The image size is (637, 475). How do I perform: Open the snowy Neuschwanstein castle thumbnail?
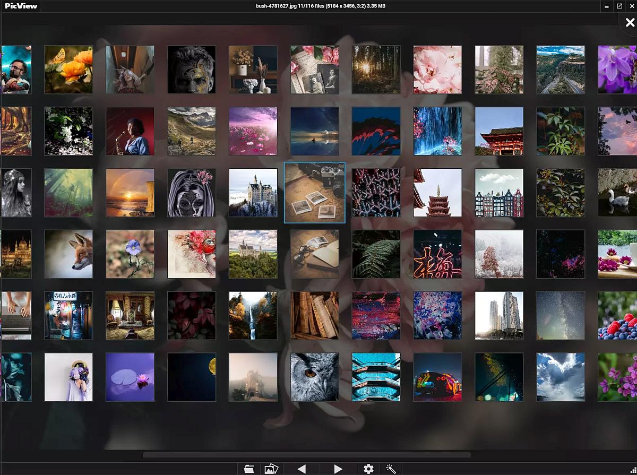253,193
